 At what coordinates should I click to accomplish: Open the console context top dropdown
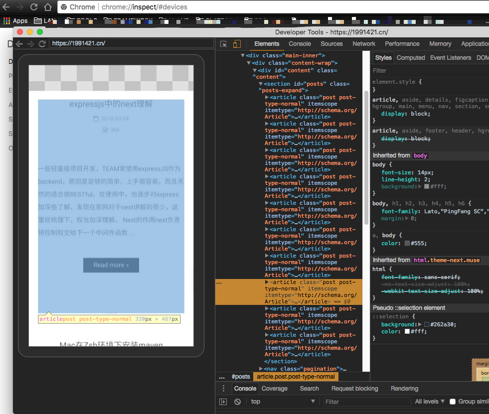coord(283,402)
